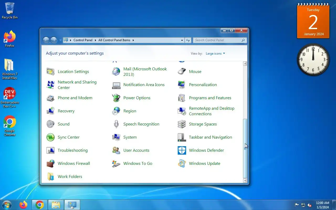The height and width of the screenshot is (210, 336).
Task: Open the Storage Spaces icon
Action: [x=182, y=124]
